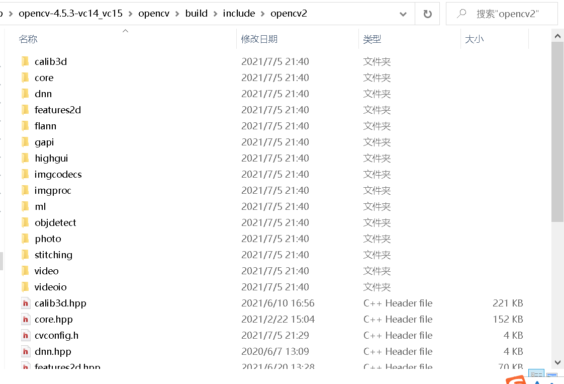Click the search box for opencv2
Viewport: 564px width, 384px height.
tap(508, 14)
